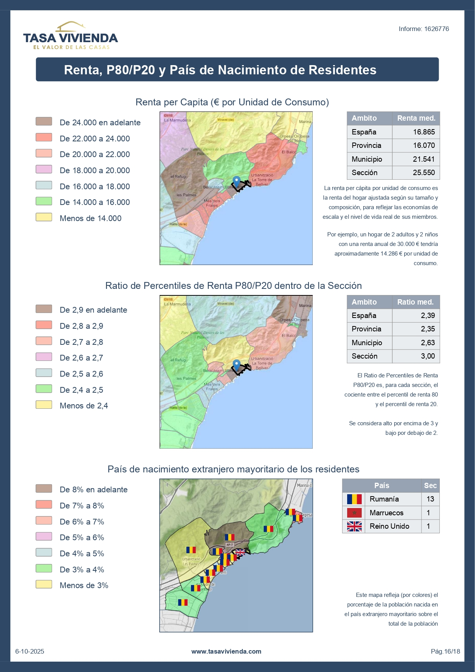Click the blue location pin on P80/P20 map
This screenshot has width=475, height=672.
coord(237,365)
